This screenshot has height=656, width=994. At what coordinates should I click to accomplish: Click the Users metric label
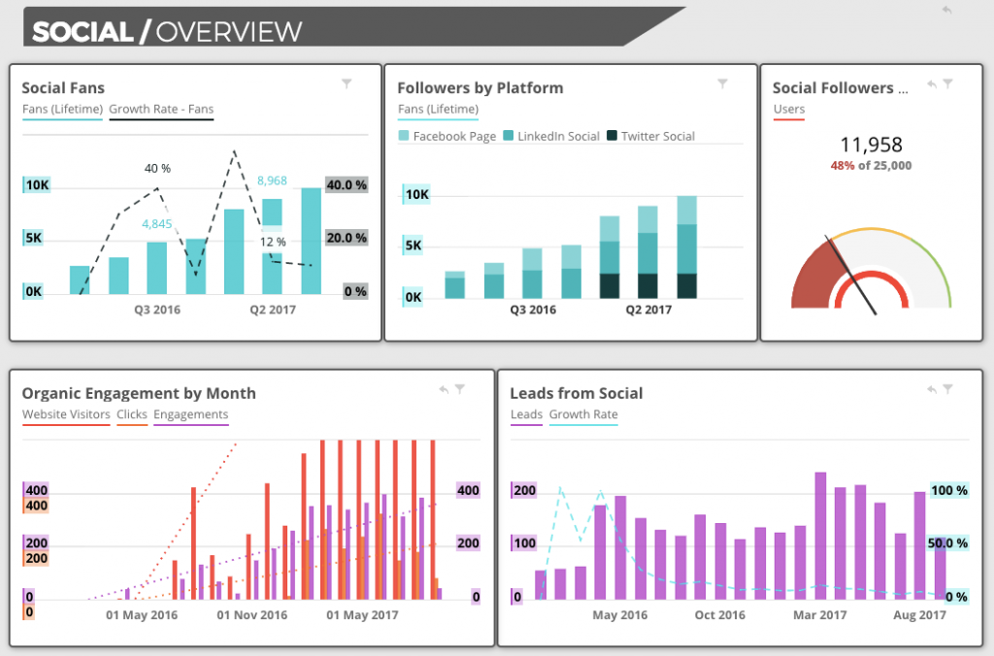[788, 109]
